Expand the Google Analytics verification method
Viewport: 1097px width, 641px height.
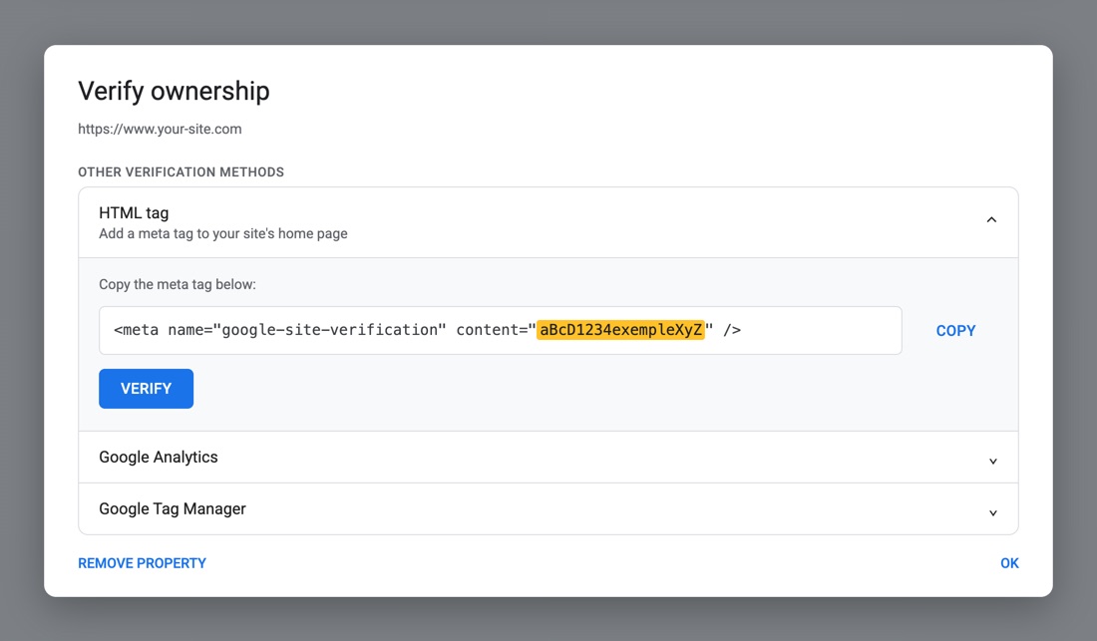tap(548, 458)
